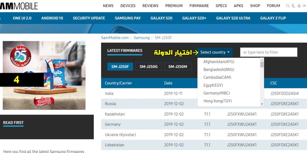Viewport: 307px width, 153px height.
Task: Open the site search magnifier icon
Action: pyautogui.click(x=288, y=6)
